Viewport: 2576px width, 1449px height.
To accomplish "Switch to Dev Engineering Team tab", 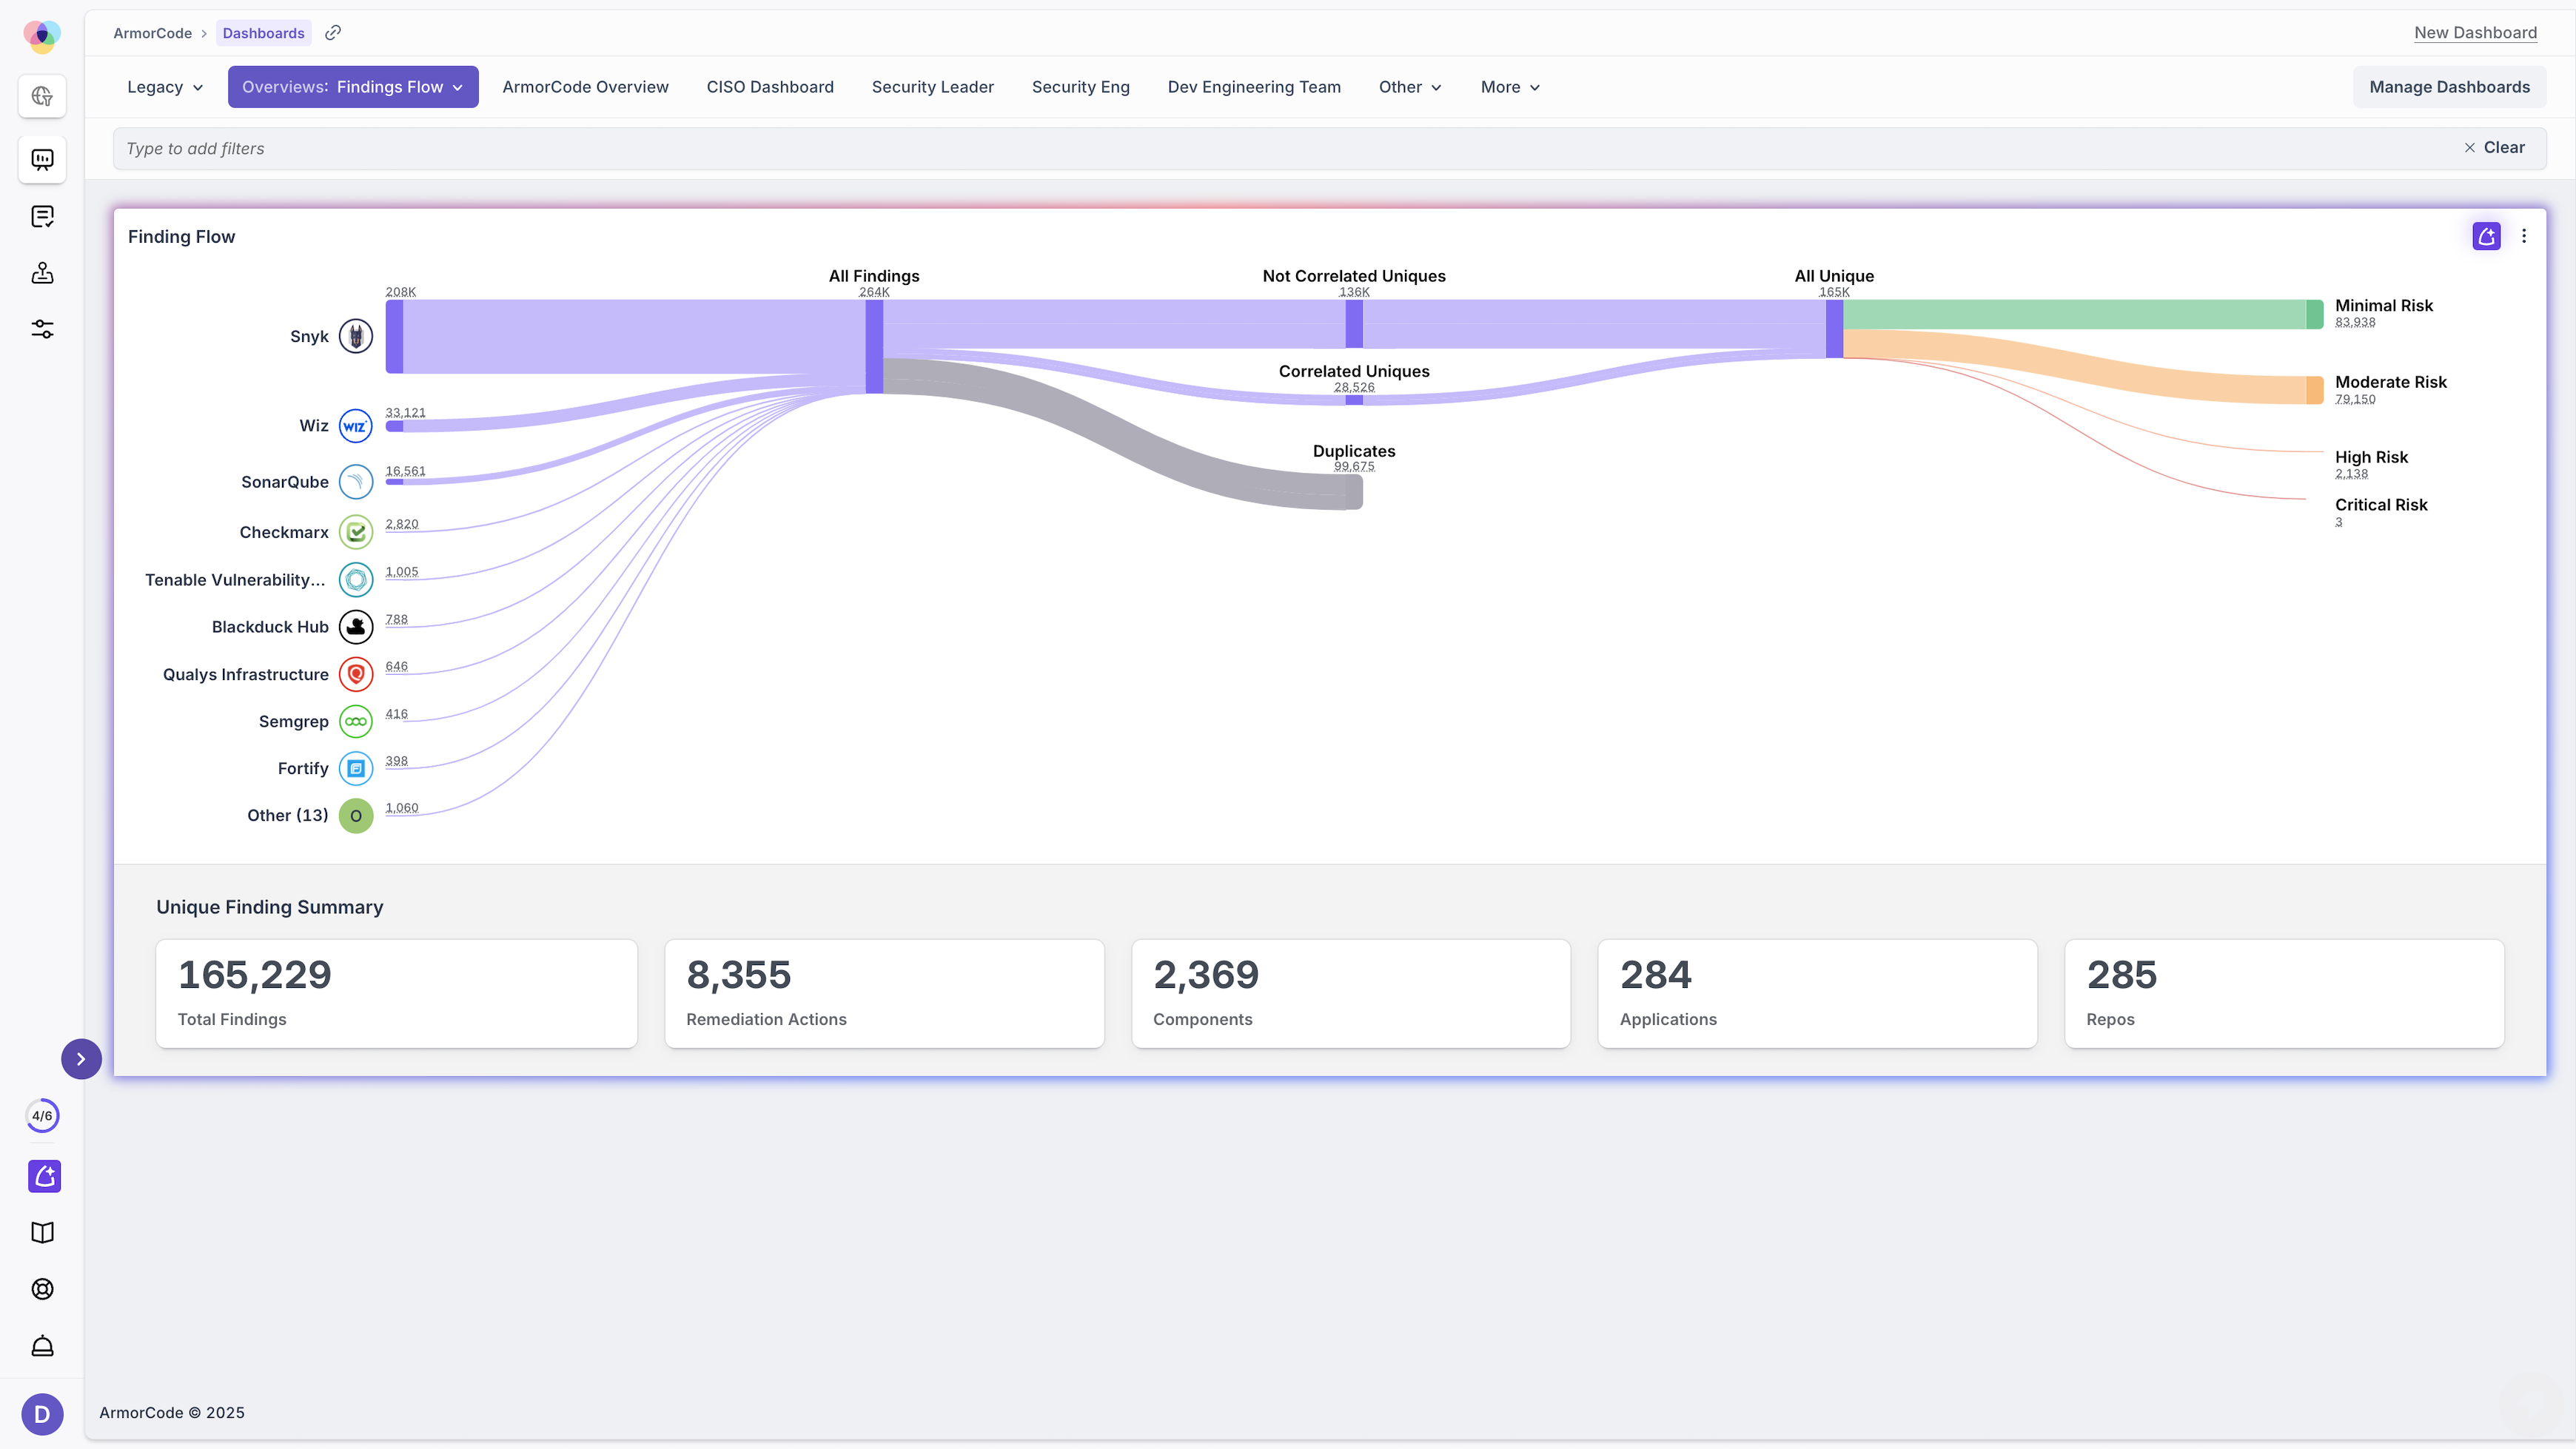I will 1254,87.
